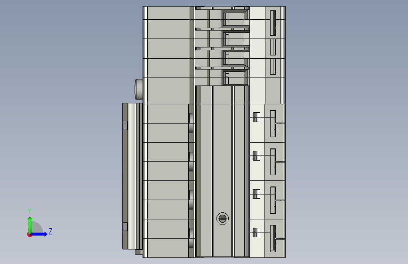Click the red origin dot of triad
Image resolution: width=408 pixels, height=264 pixels.
click(x=29, y=234)
